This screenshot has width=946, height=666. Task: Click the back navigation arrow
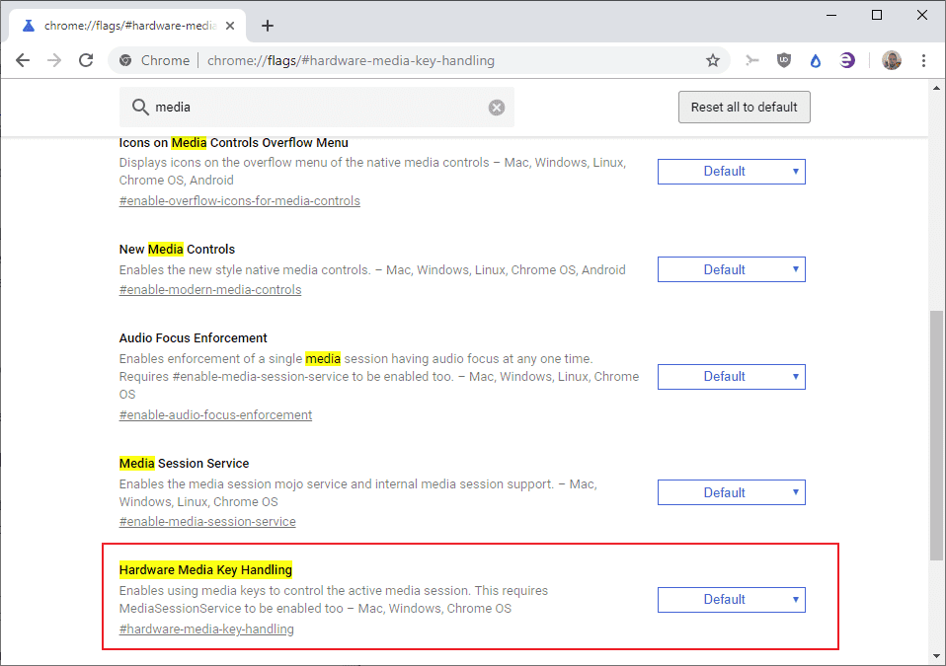tap(23, 60)
